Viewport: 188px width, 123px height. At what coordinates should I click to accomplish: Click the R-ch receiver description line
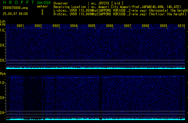(120, 14)
